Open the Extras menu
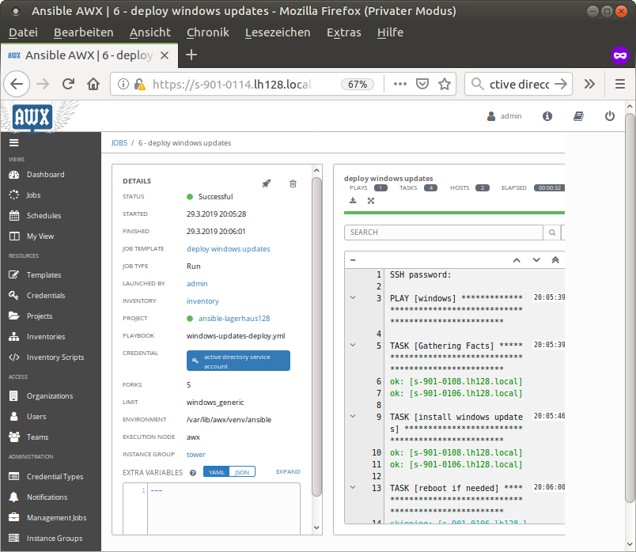The height and width of the screenshot is (552, 636). 344,32
